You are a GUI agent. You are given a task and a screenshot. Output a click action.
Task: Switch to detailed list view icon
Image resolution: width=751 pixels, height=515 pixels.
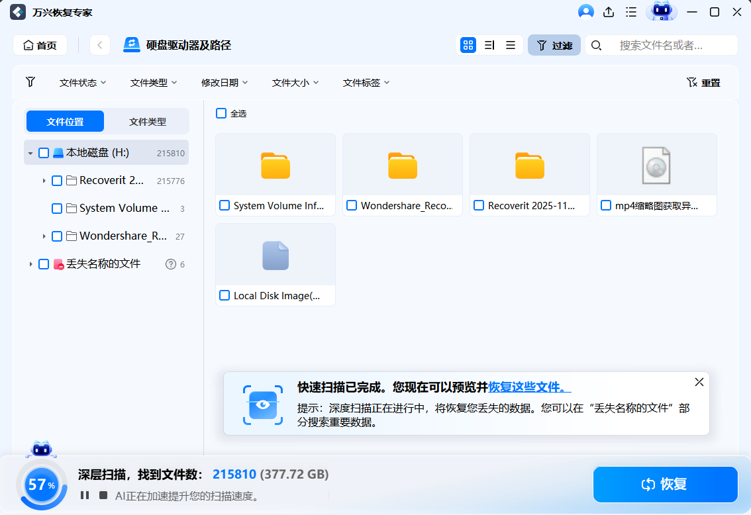489,45
